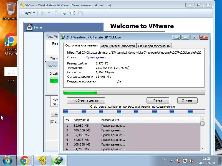222x166 pixels.
Task: Click the show desktop strip on the taskbar
Action: 220,161
